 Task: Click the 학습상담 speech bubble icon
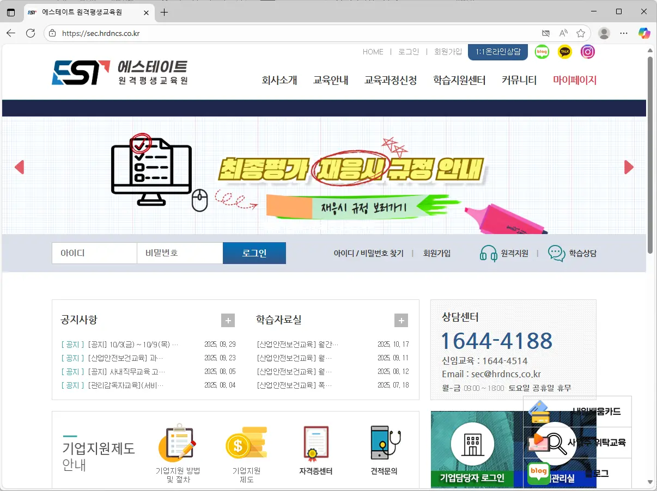555,253
